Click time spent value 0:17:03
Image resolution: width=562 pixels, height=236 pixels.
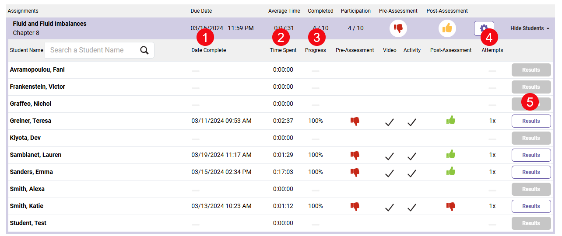(x=283, y=172)
